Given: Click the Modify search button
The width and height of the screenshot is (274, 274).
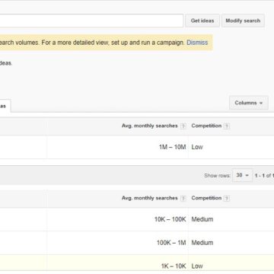Looking at the screenshot, I should coord(243,21).
